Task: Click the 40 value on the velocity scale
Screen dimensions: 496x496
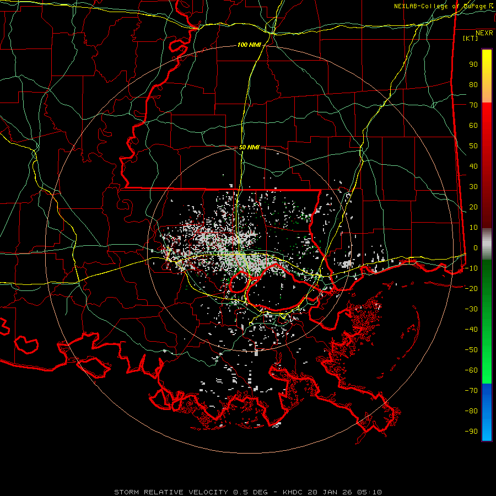Action: (473, 166)
